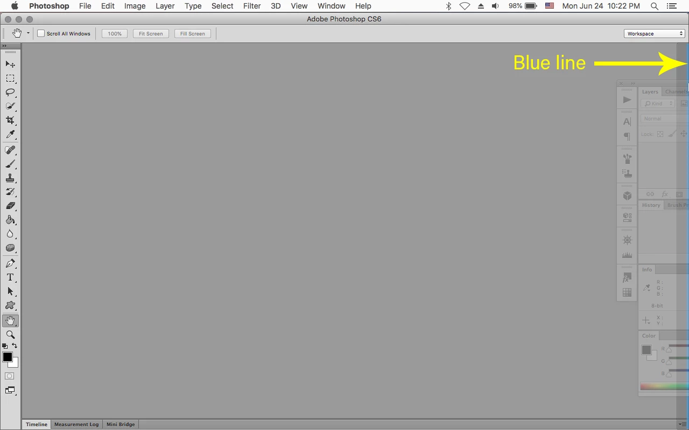Switch to the Timeline tab
689x430 pixels.
(x=37, y=424)
